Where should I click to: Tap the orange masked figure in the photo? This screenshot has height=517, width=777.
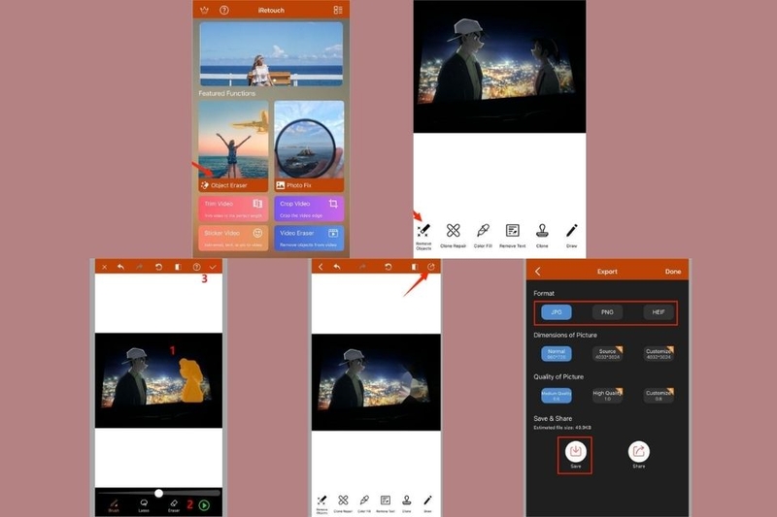(x=191, y=380)
